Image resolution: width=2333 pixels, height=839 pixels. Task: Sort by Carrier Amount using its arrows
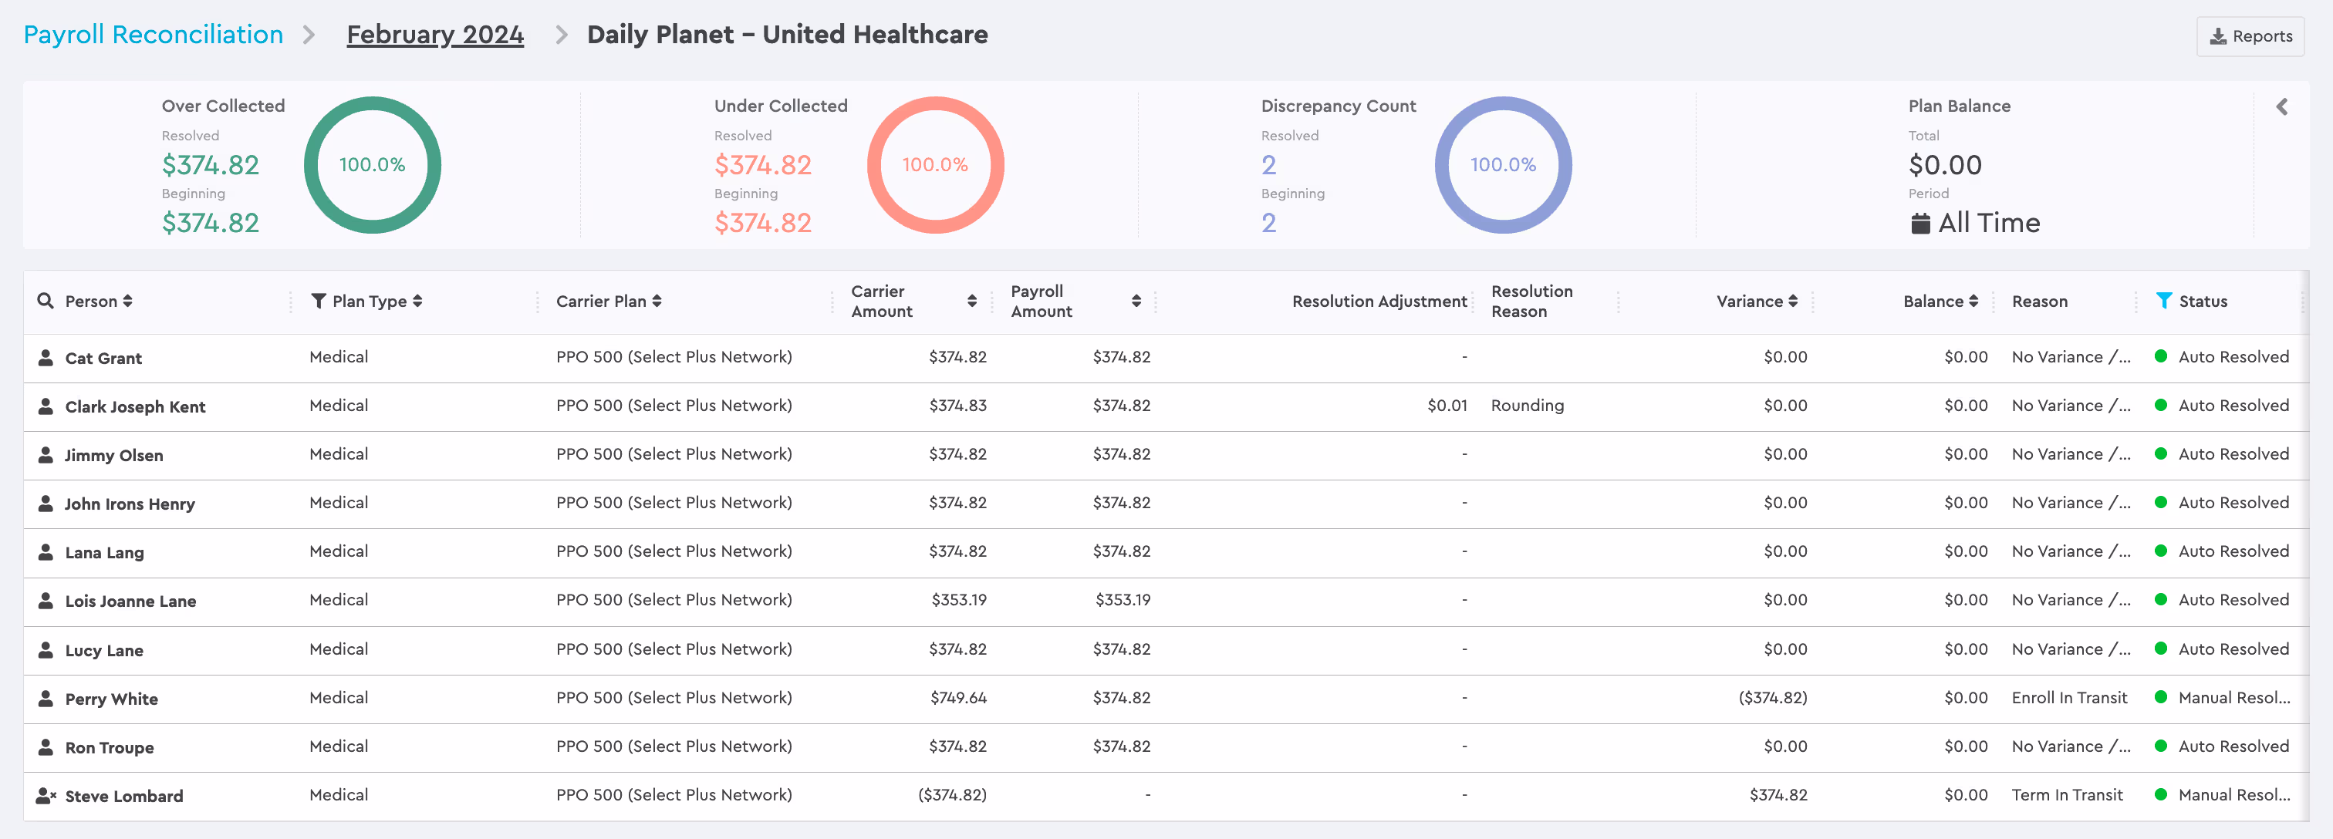(972, 302)
